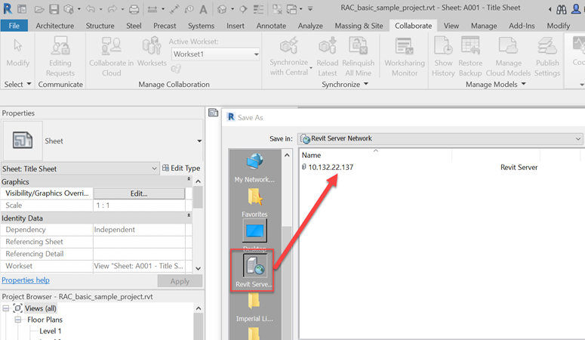
Task: Collapse the Floor Plans tree node
Action: click(x=18, y=320)
